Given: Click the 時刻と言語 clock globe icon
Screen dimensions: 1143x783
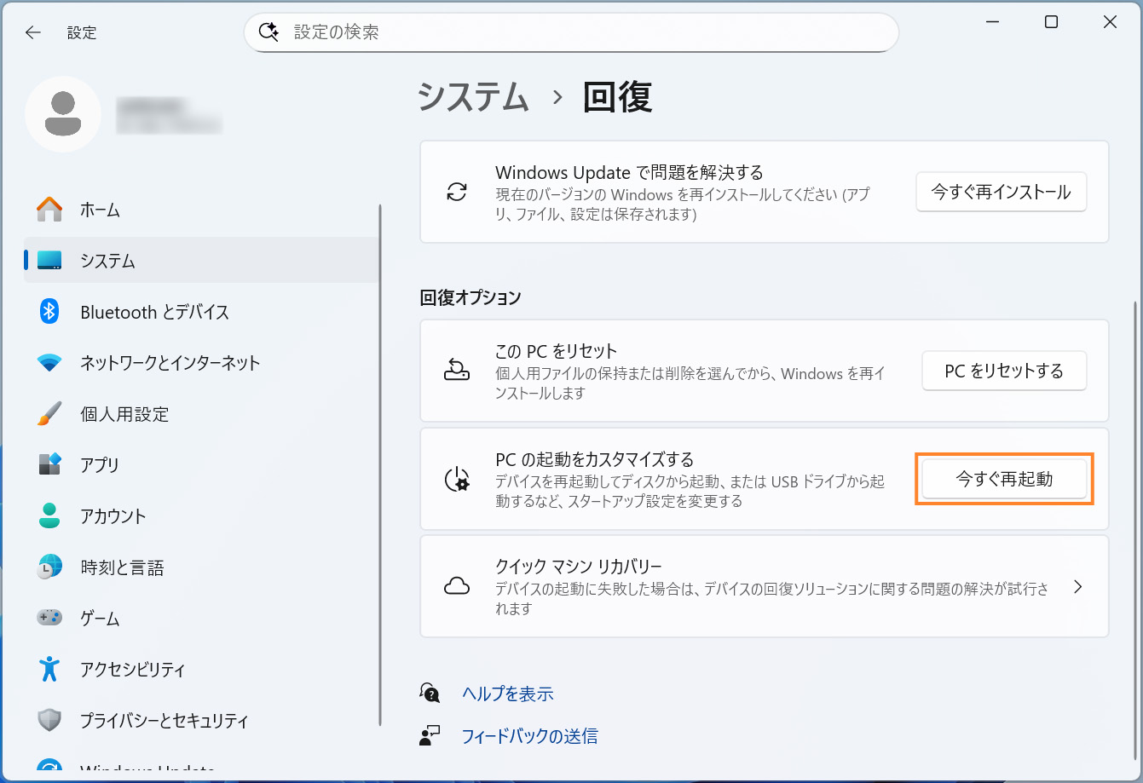Looking at the screenshot, I should (x=49, y=567).
